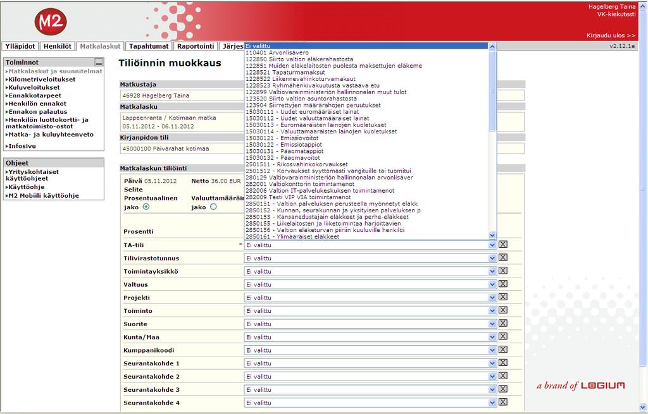648x414 pixels.
Task: Open the Henkilöt tab
Action: [58, 46]
